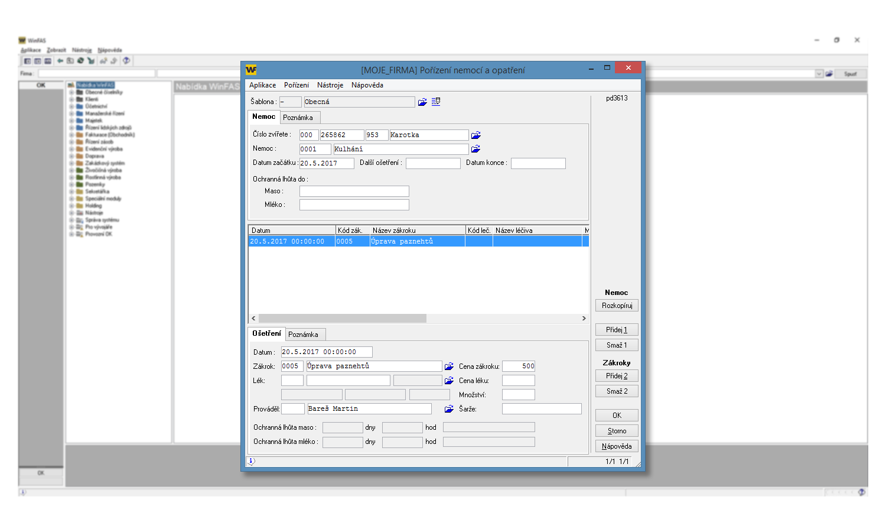
Task: Open Zákrok lookup icon beside Úprava paznehtů
Action: point(449,366)
